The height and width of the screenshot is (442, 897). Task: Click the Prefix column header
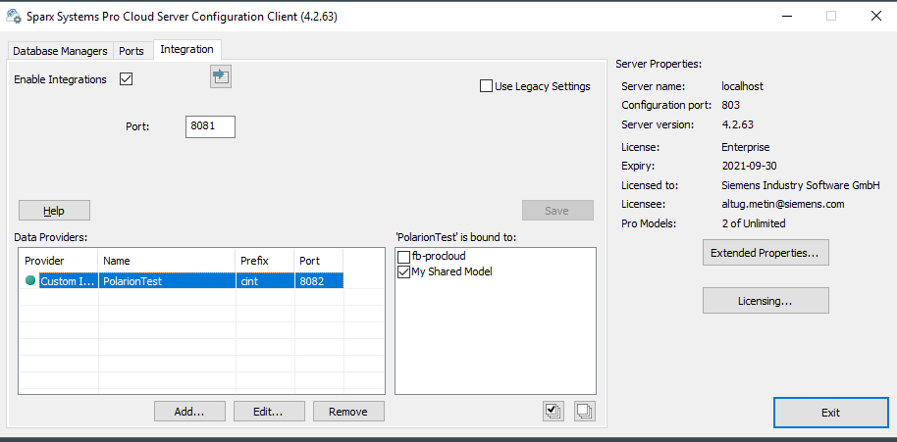[x=265, y=261]
